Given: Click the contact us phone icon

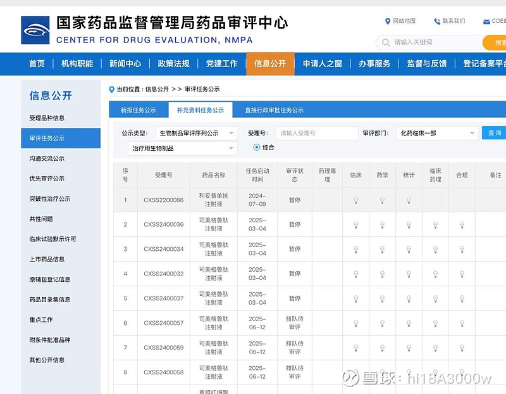Looking at the screenshot, I should tap(437, 22).
